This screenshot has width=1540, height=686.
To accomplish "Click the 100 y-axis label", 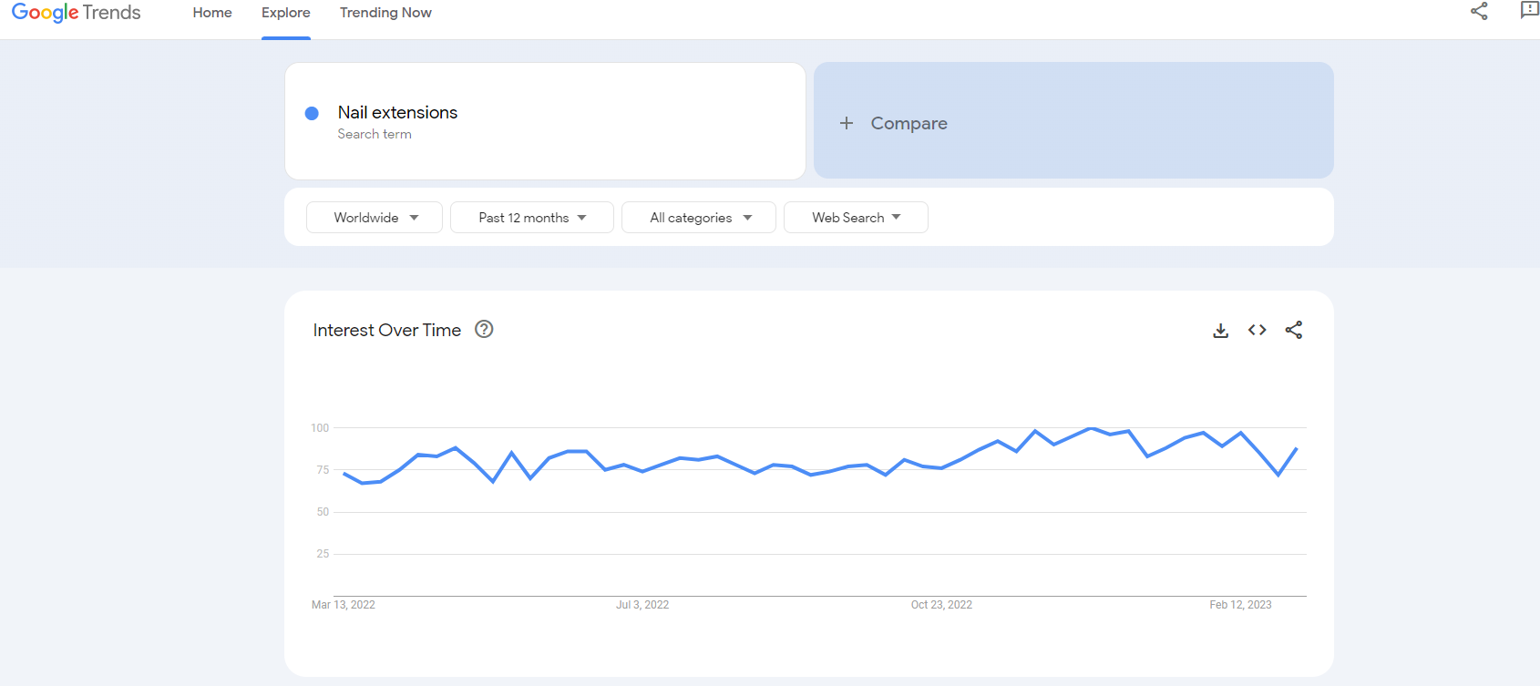I will pos(320,428).
